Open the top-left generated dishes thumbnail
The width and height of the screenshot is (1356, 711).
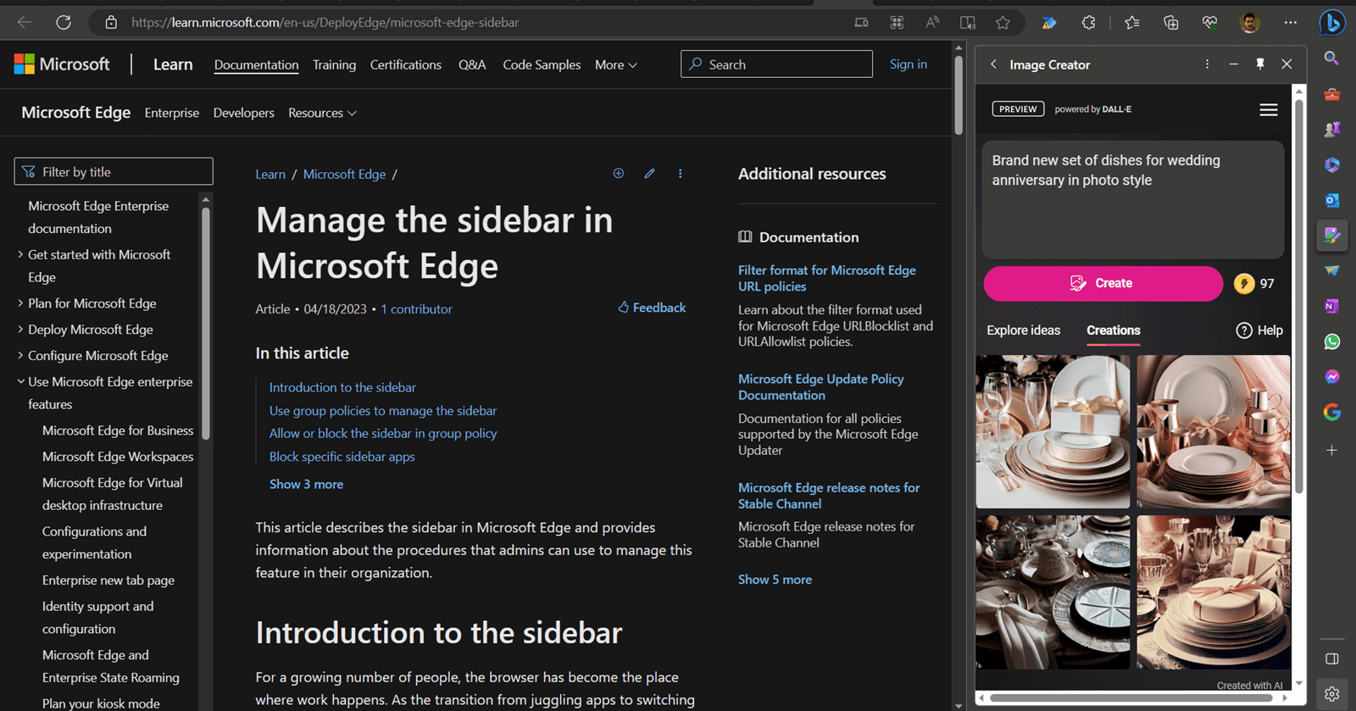click(1053, 431)
